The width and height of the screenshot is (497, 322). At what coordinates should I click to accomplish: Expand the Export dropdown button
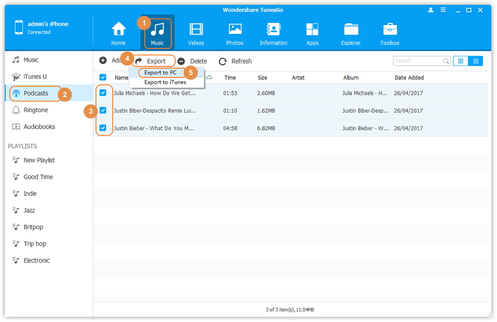pos(154,61)
